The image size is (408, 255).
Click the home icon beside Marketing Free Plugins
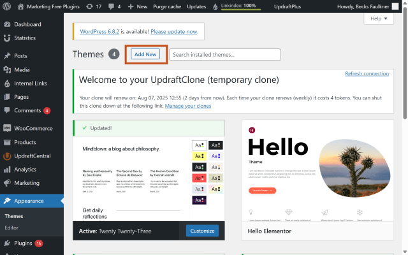[20, 6]
